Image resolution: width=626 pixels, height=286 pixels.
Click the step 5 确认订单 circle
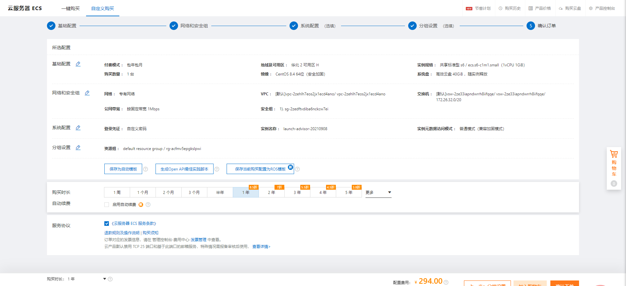tap(531, 26)
